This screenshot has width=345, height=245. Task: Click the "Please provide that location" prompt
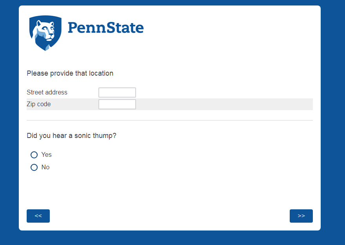point(70,73)
